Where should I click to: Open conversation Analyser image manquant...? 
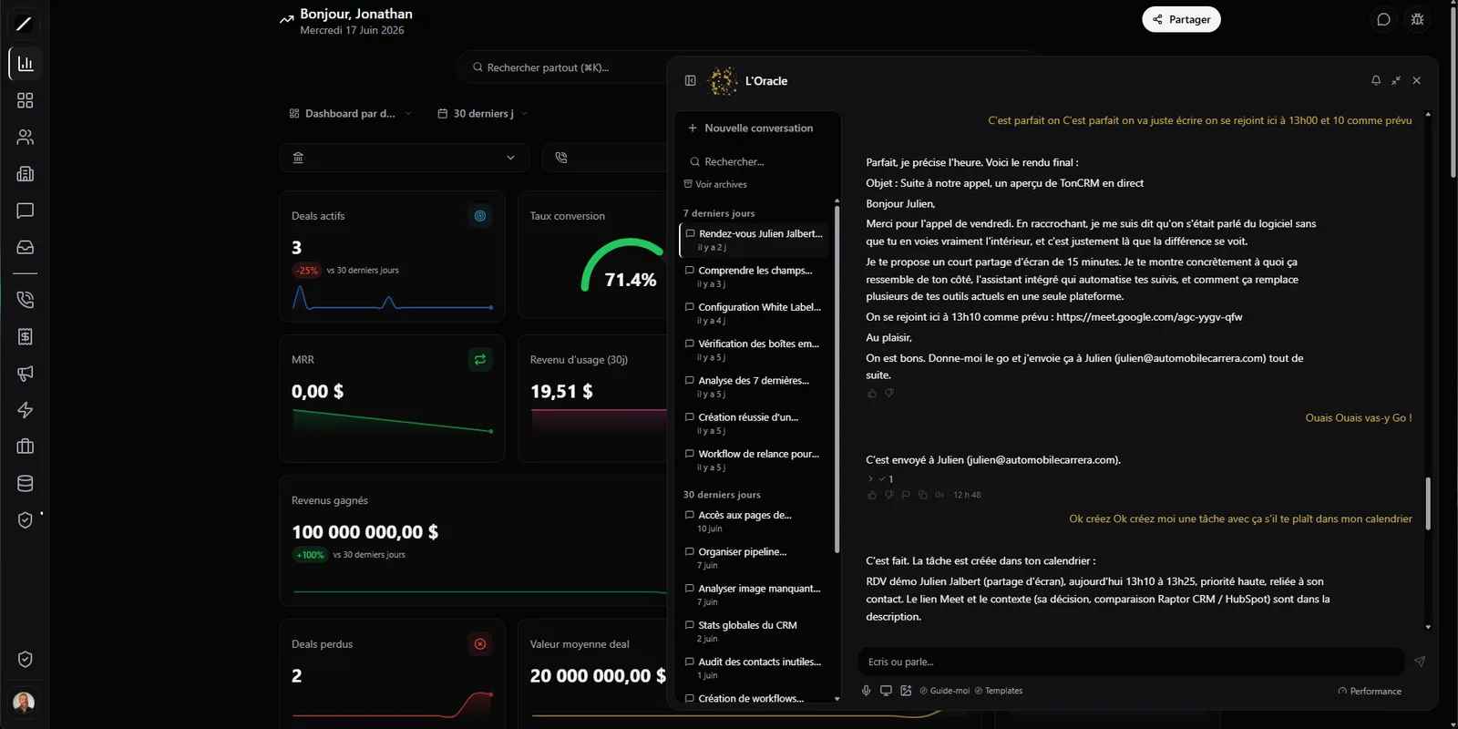(x=755, y=594)
